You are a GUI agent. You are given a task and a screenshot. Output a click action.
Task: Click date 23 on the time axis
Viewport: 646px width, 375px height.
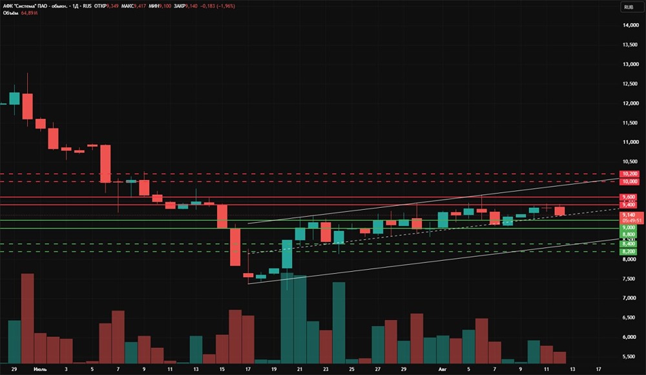point(326,369)
